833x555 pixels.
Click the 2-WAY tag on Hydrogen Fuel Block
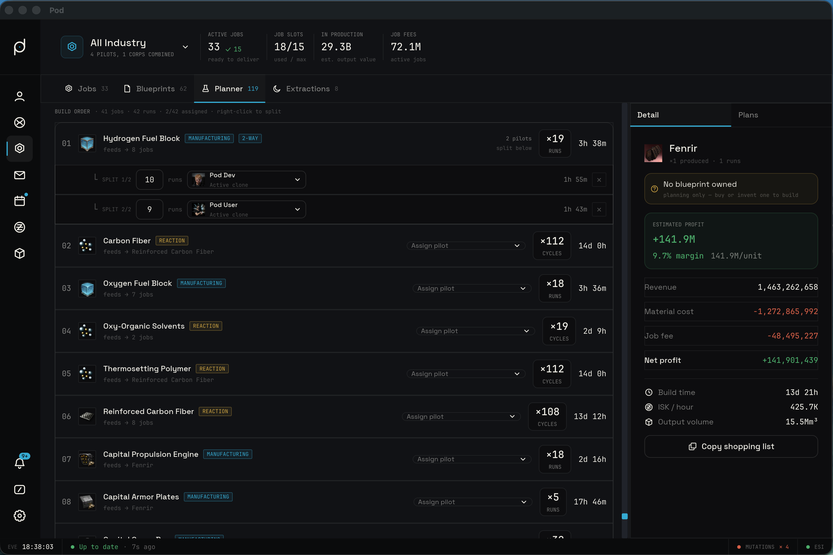(250, 138)
